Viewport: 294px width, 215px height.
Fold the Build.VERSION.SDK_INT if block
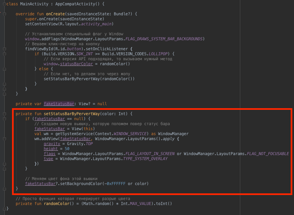coord(4,54)
